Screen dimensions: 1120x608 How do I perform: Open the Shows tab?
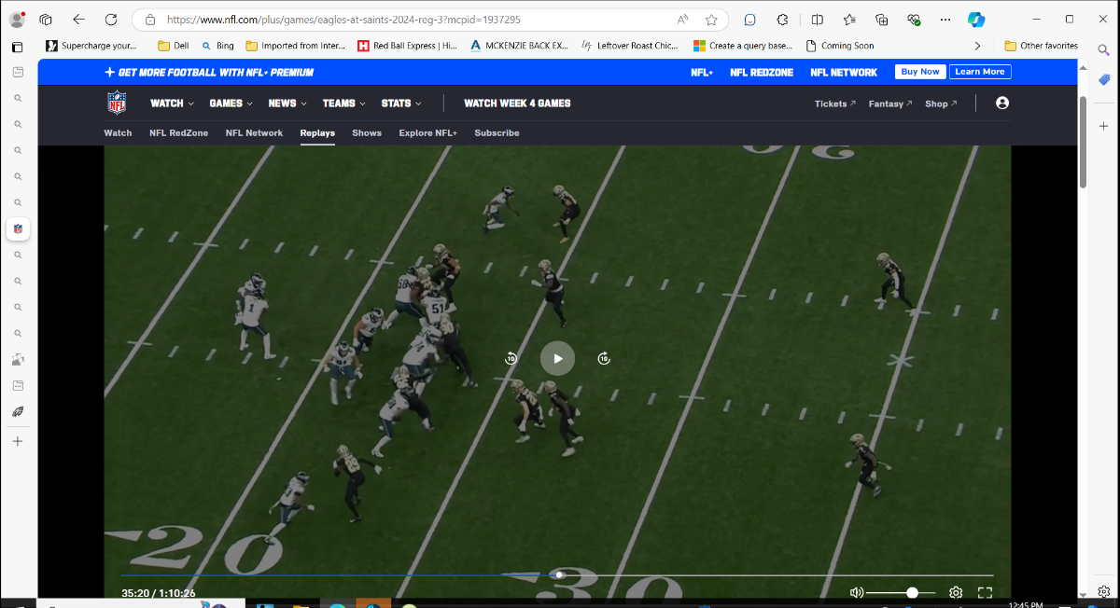367,132
